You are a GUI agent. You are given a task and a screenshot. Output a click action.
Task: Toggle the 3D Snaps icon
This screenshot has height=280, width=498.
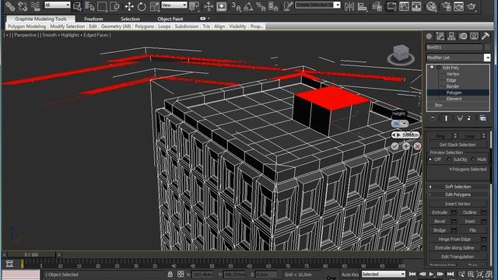pos(236,5)
